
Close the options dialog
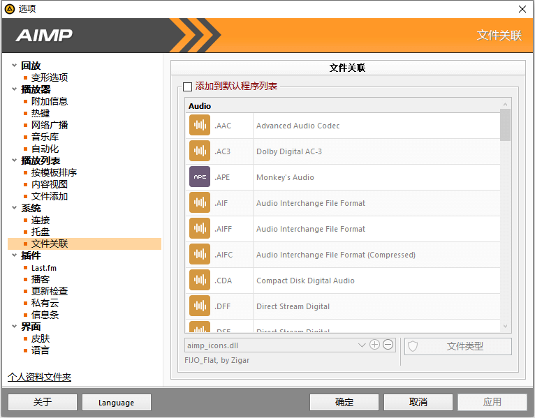522,9
